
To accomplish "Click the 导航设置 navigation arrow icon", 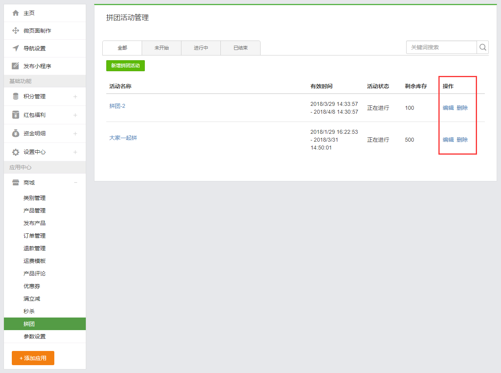I will (x=16, y=48).
